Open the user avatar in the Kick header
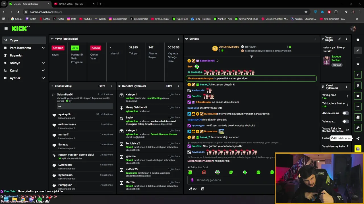Screen dimensions: 364x204 point(353,29)
